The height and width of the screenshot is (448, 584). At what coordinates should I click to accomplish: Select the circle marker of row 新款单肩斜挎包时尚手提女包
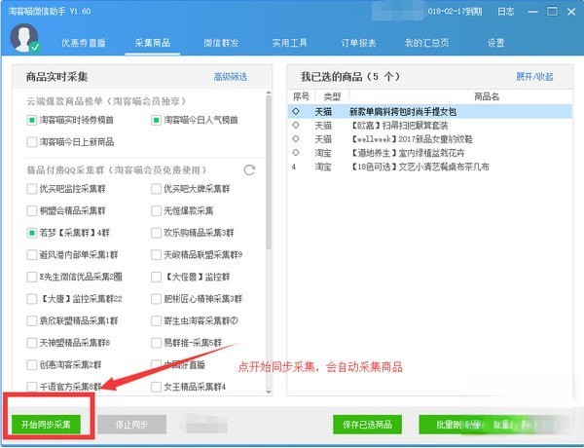tap(296, 111)
